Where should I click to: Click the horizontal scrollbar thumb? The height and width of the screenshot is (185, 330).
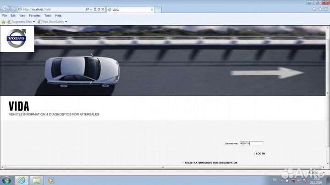pos(162,168)
